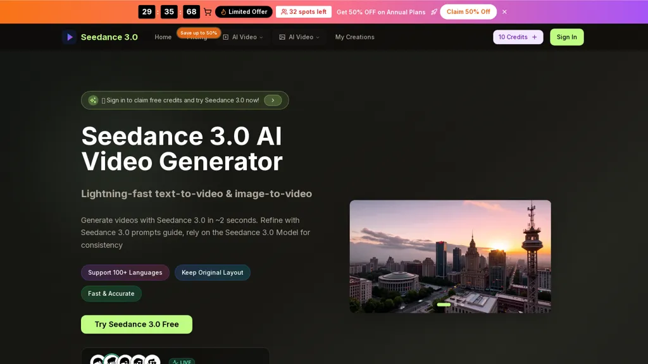Click the Limited Offer badge
648x364 pixels.
[244, 12]
